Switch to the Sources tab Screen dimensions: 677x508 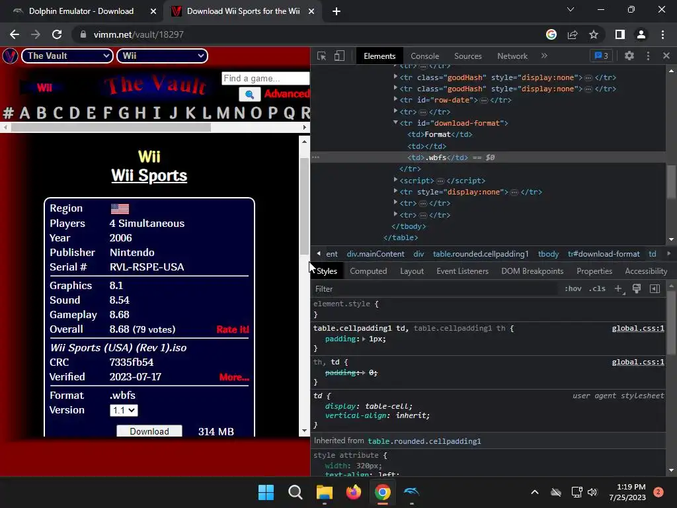[467, 56]
